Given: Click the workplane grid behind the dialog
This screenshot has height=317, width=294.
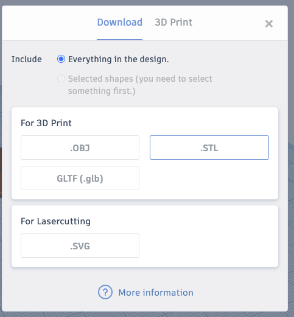Looking at the screenshot, I should [x=291, y=183].
